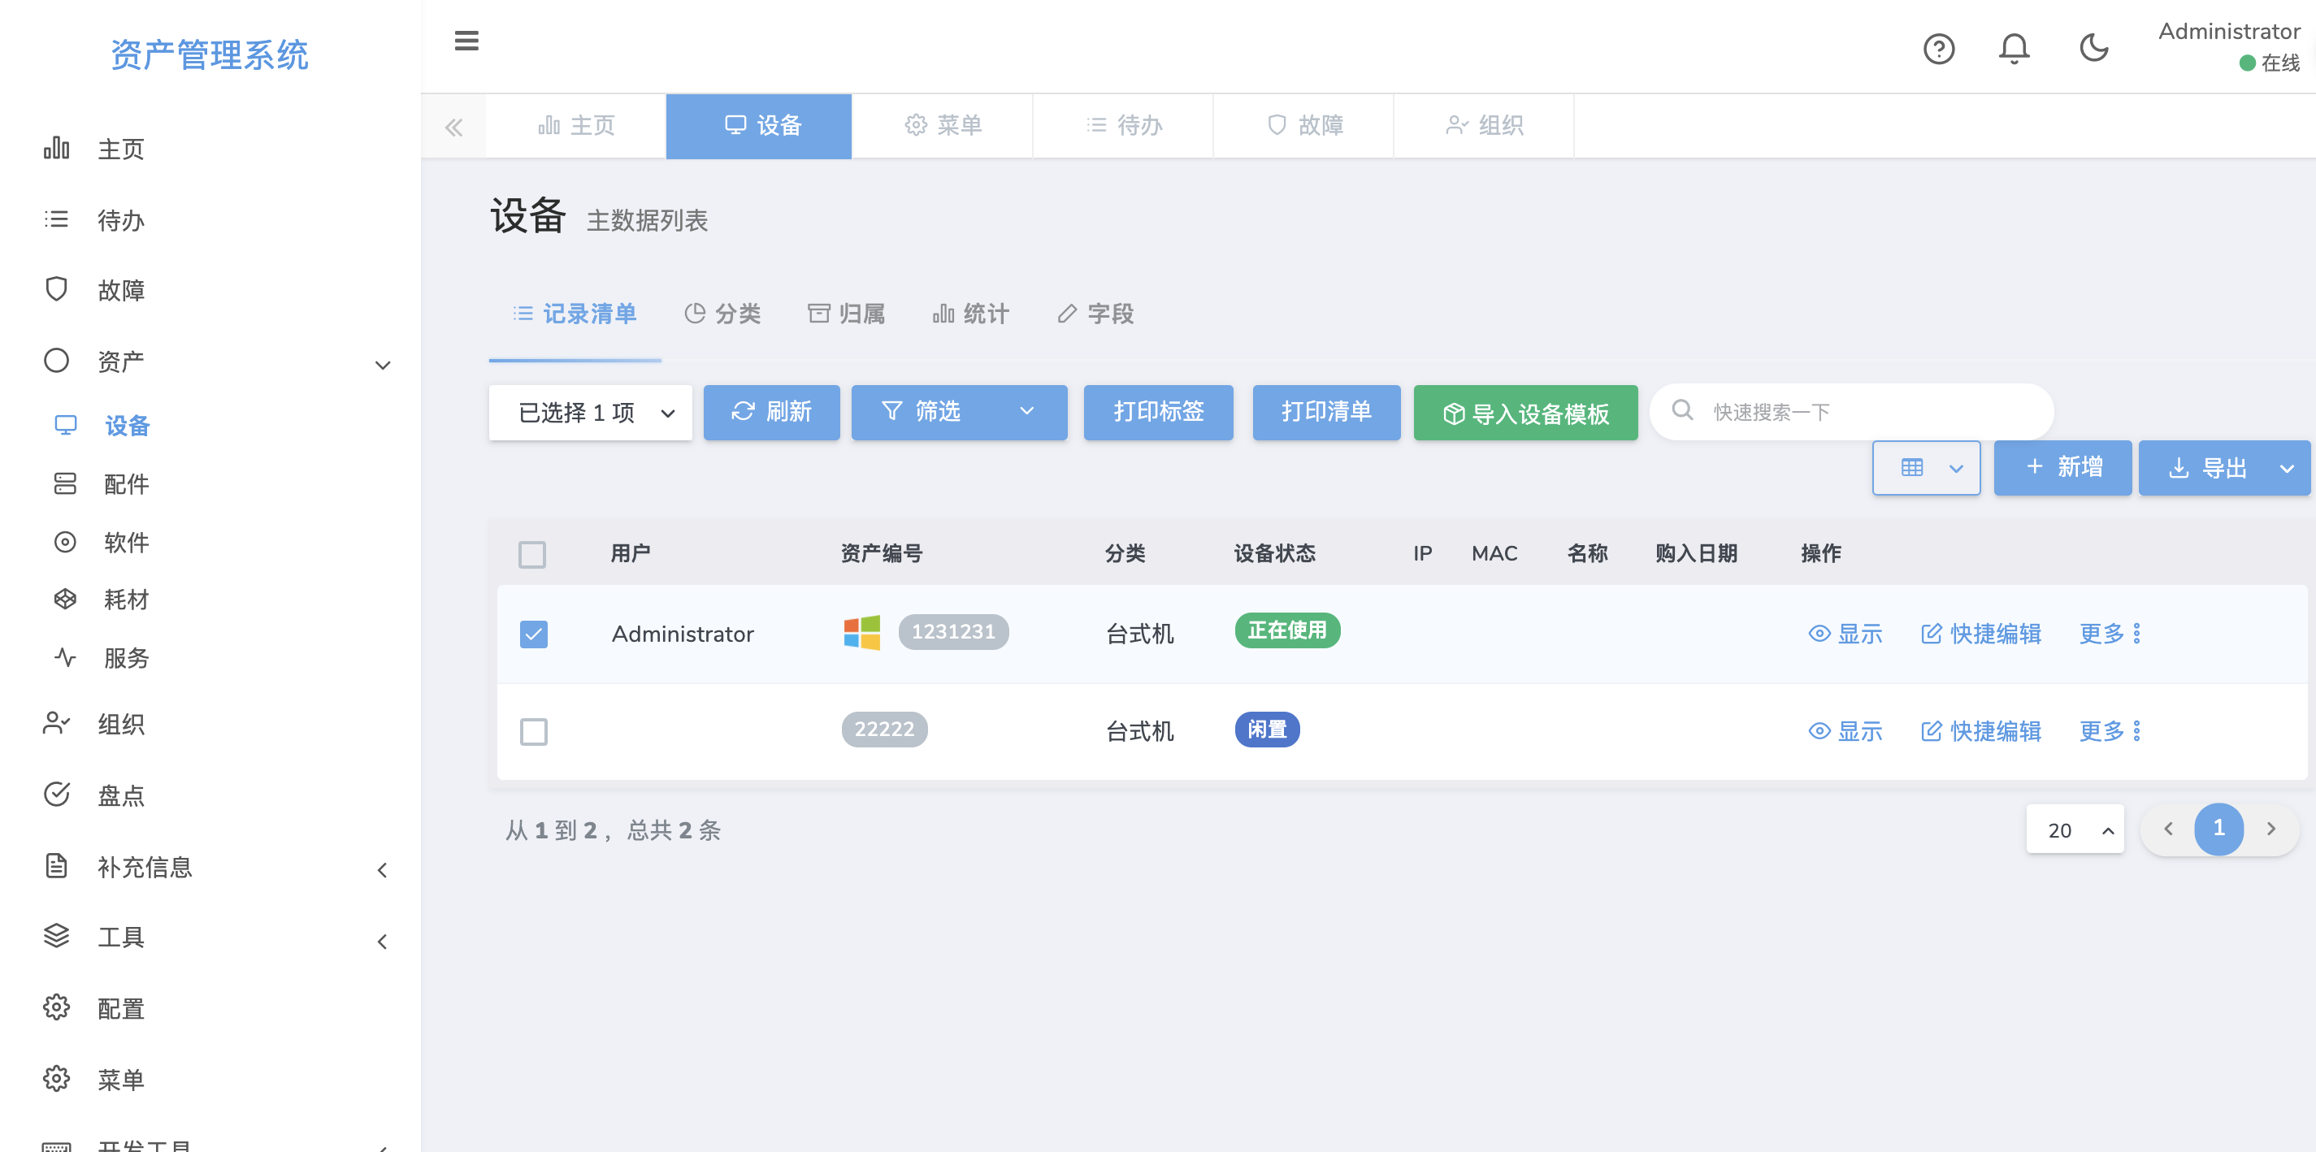Switch to the 菜单 top tab
The height and width of the screenshot is (1152, 2316).
tap(942, 126)
